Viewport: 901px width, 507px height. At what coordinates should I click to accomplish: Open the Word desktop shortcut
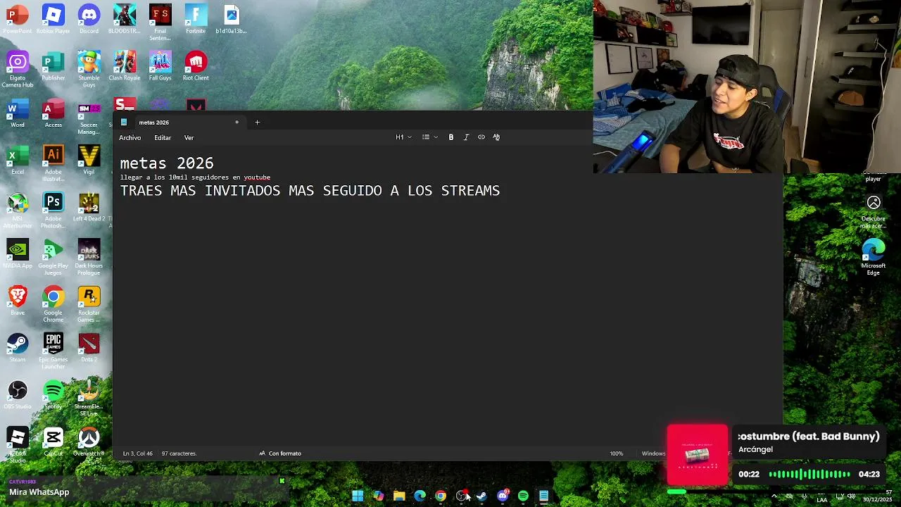tap(18, 113)
